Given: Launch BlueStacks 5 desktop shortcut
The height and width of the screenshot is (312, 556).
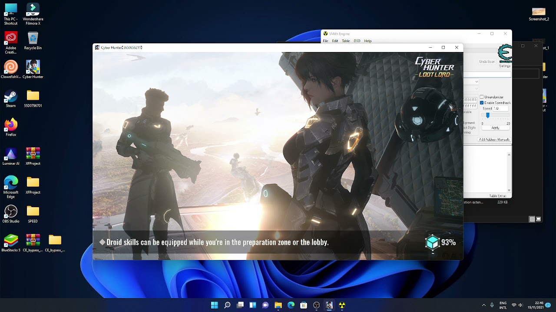Looking at the screenshot, I should click(x=11, y=243).
